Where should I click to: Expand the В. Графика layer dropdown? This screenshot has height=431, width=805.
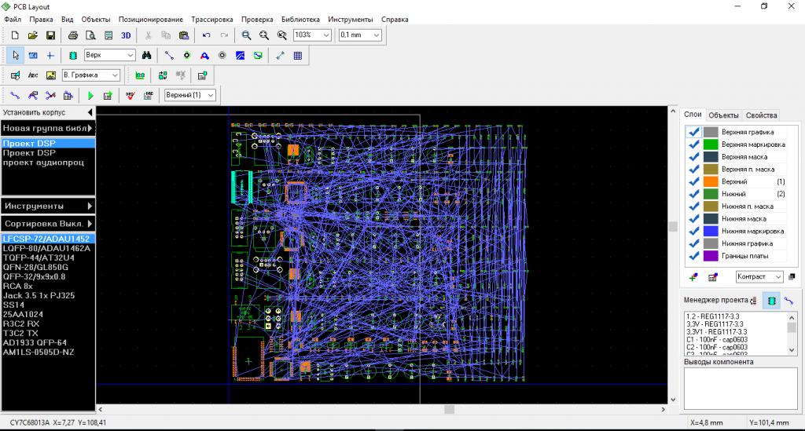point(115,75)
